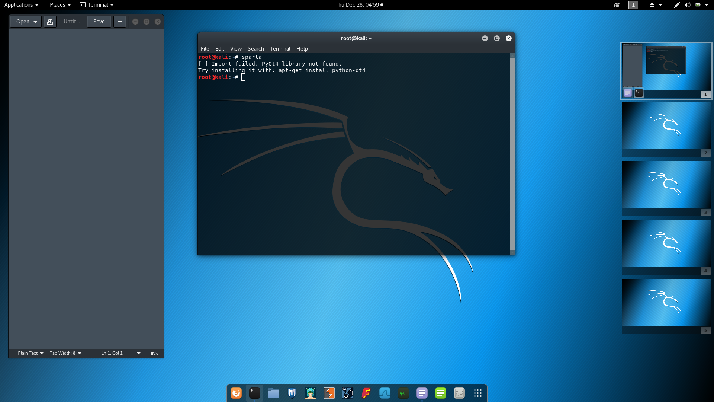Launch Armitage from the dock
714x402 pixels.
[311, 393]
